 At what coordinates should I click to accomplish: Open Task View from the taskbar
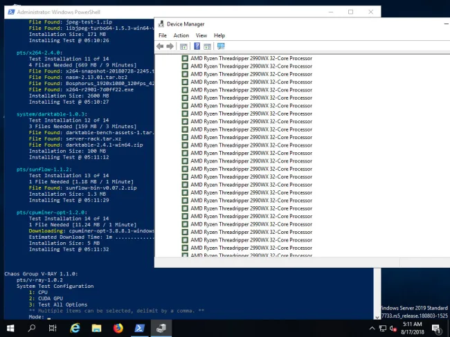(53, 328)
